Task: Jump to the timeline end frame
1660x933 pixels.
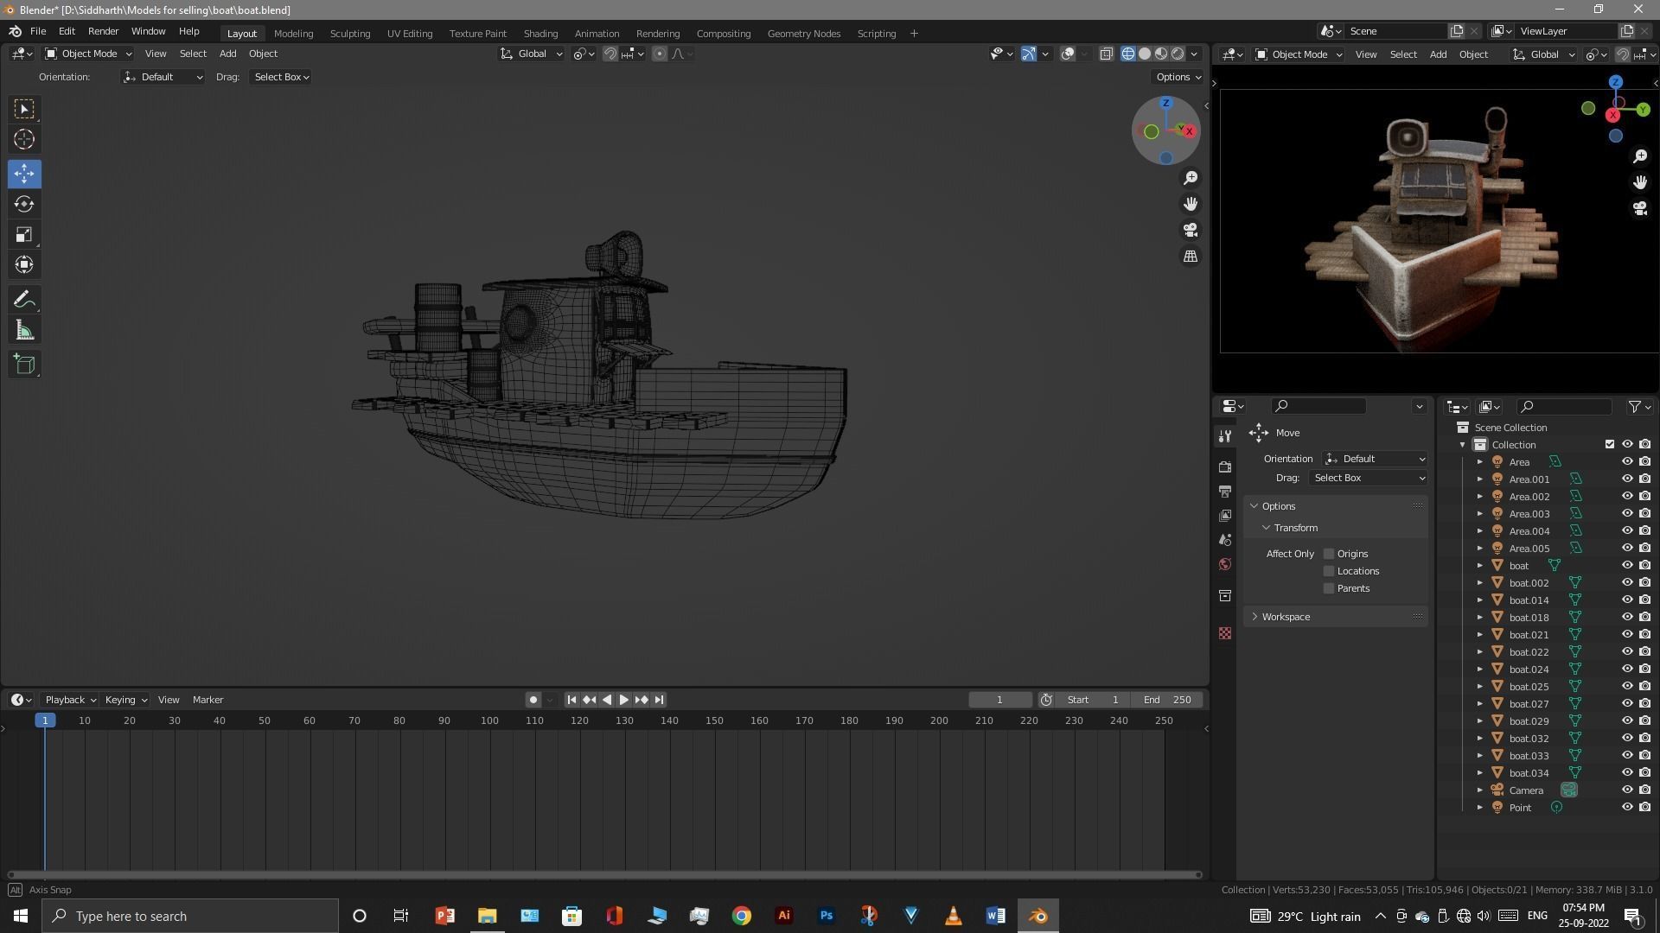Action: (x=659, y=700)
